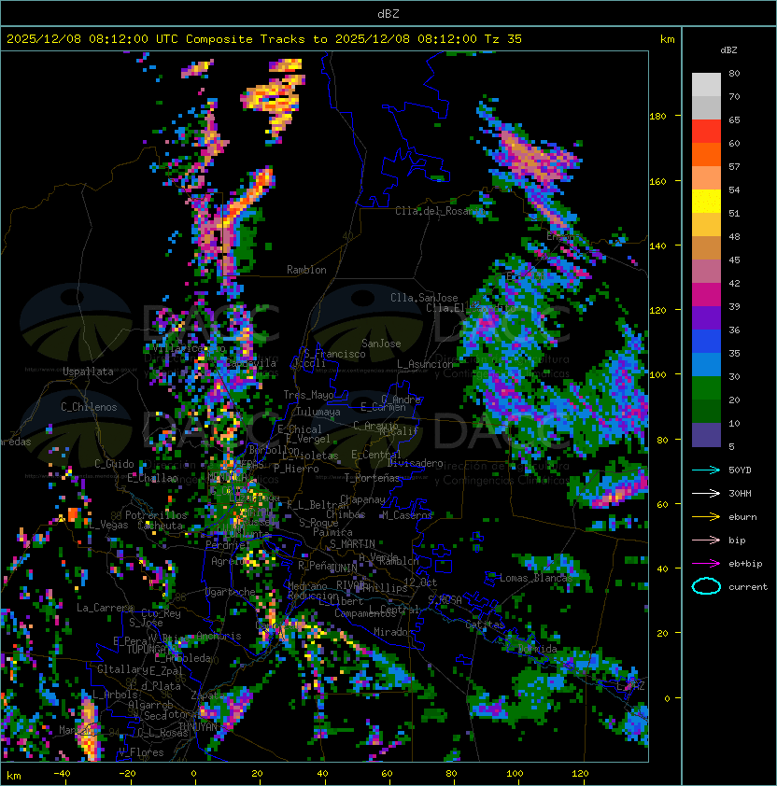
Task: Click the -20 tick on horizontal axis
Action: [127, 774]
